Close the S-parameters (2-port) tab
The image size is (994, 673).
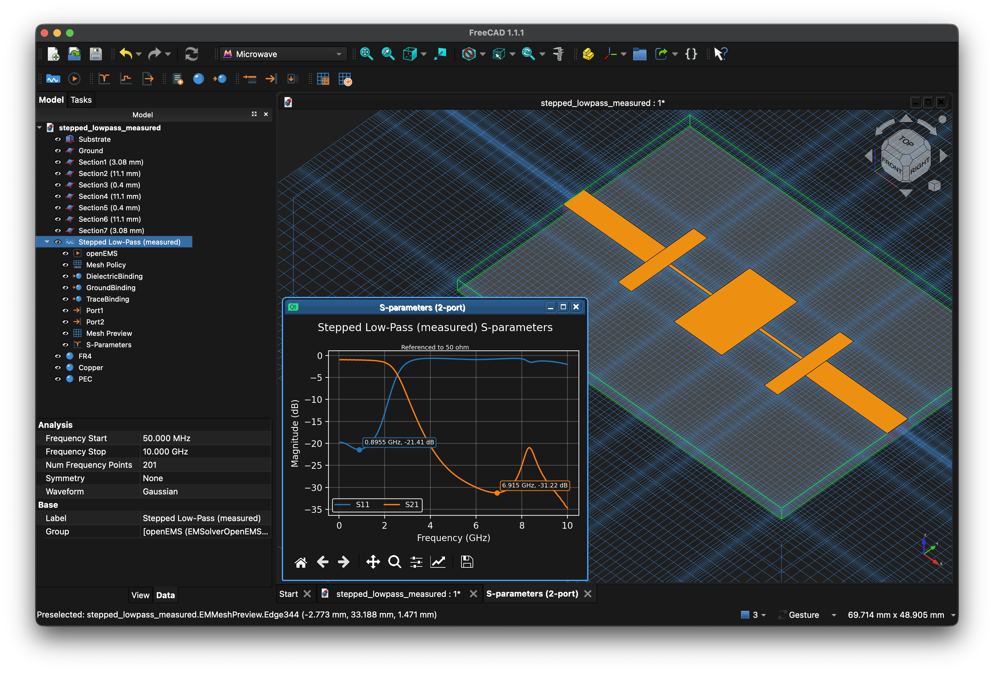tap(588, 594)
